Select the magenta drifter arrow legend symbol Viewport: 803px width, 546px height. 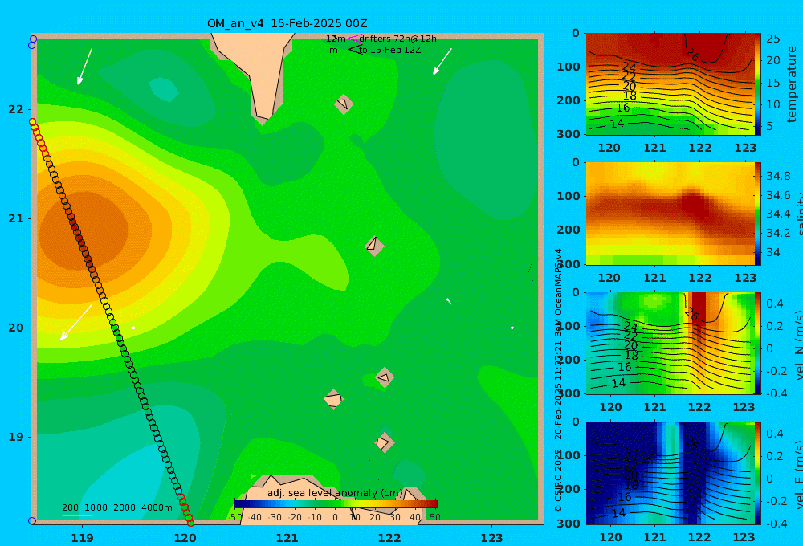pos(354,38)
